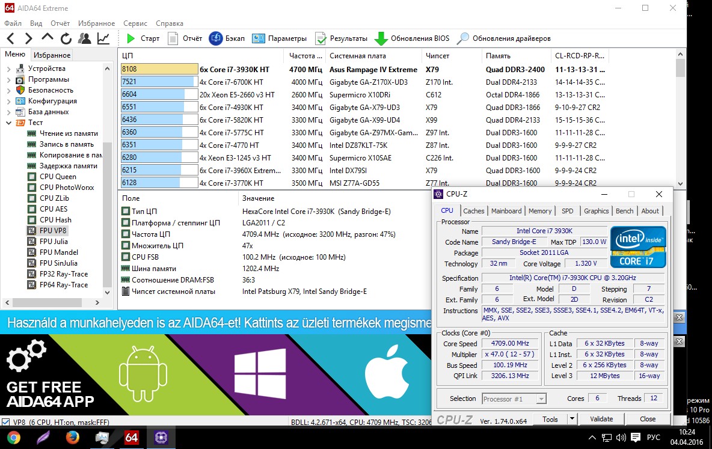Select FPU Julia benchmark in the tree
The width and height of the screenshot is (712, 449).
(54, 242)
